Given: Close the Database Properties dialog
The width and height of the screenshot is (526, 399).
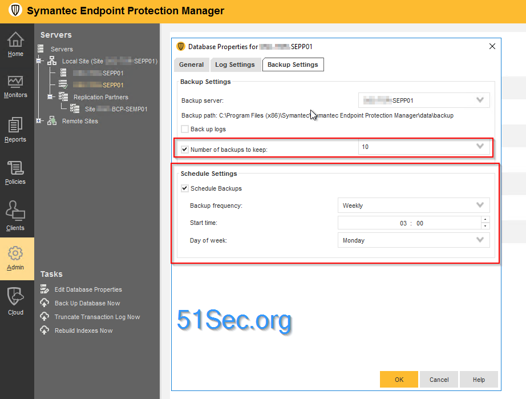Looking at the screenshot, I should pos(492,46).
